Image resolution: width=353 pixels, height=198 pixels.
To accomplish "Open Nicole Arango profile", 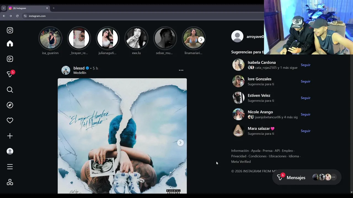I will [260, 112].
